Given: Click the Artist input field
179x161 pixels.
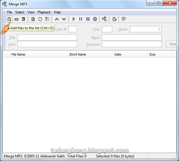Looking at the screenshot, I should tap(47, 44).
